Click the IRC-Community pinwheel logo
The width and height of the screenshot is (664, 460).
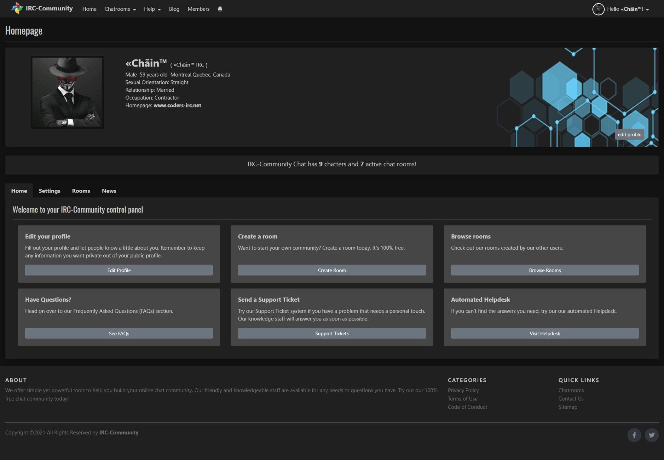click(17, 8)
